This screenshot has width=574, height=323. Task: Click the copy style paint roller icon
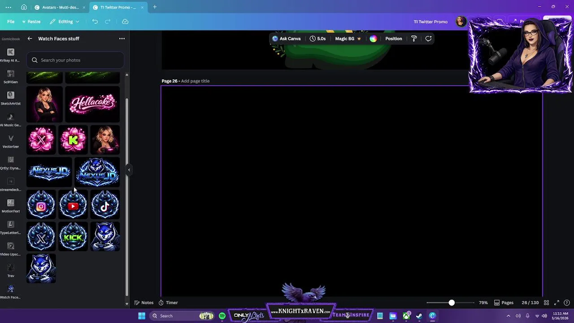coord(414,39)
